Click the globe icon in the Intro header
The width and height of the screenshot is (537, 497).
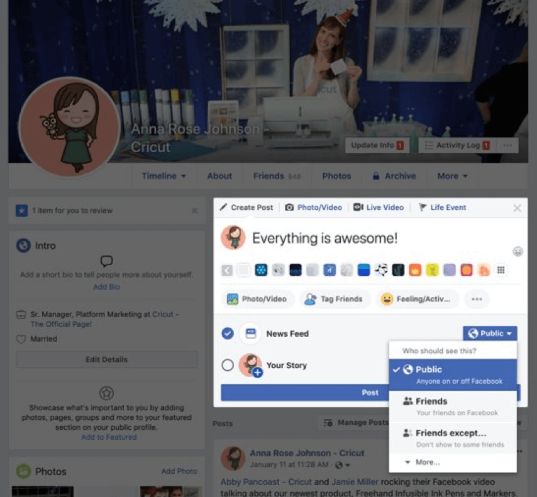tap(23, 246)
